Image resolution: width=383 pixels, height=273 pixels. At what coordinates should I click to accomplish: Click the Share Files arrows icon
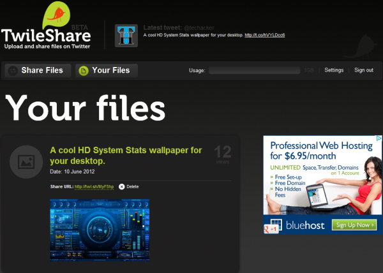coord(13,71)
